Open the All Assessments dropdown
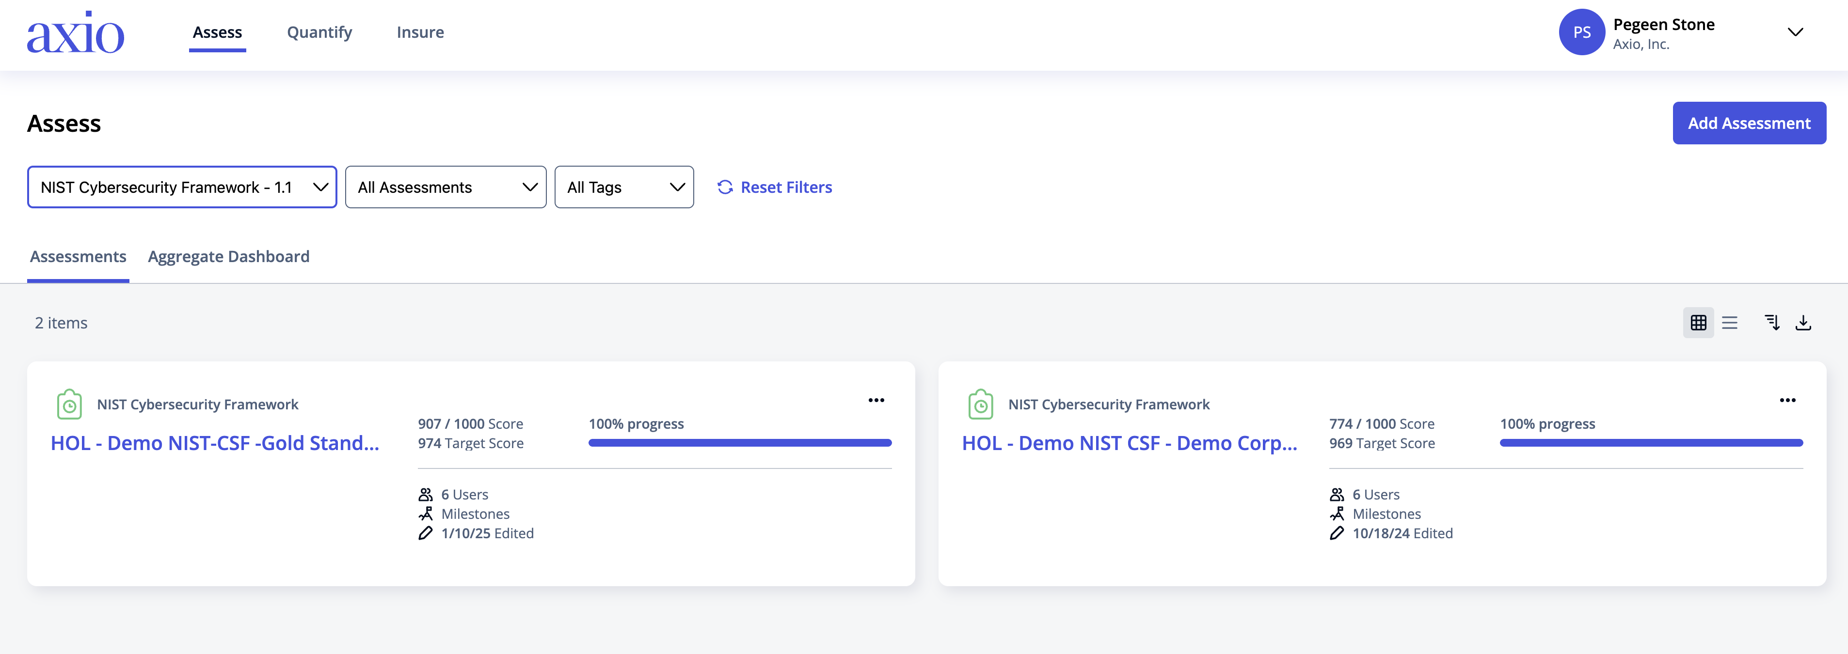This screenshot has width=1848, height=654. tap(446, 187)
